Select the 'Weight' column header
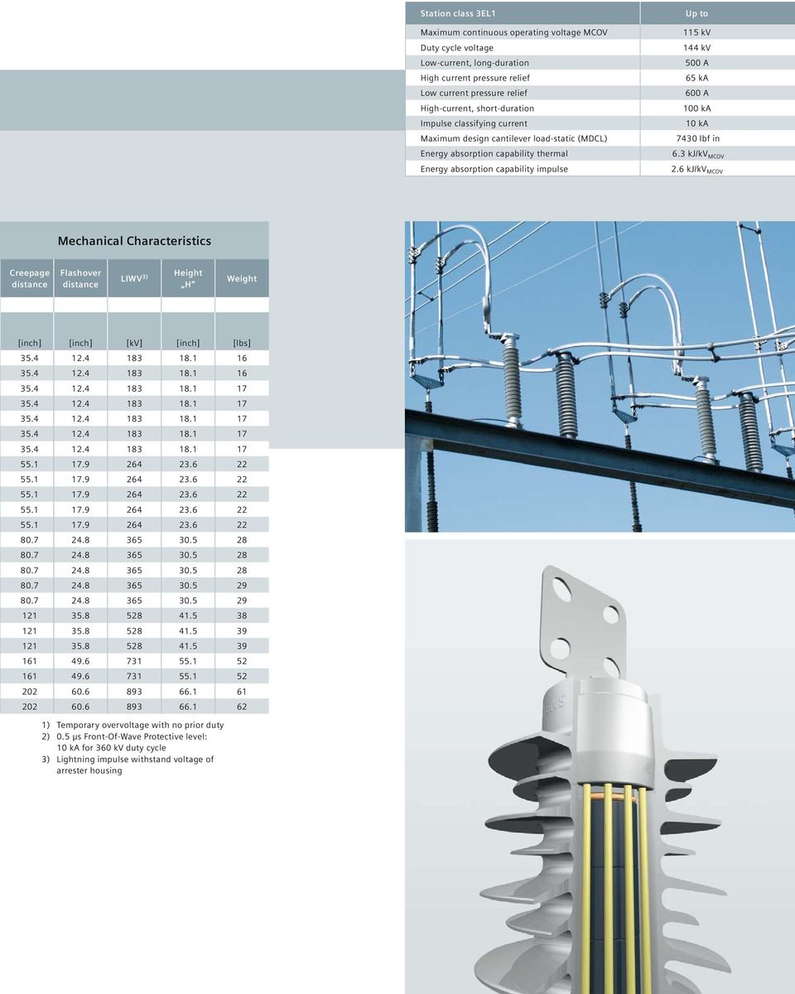The image size is (795, 994). coord(242,279)
